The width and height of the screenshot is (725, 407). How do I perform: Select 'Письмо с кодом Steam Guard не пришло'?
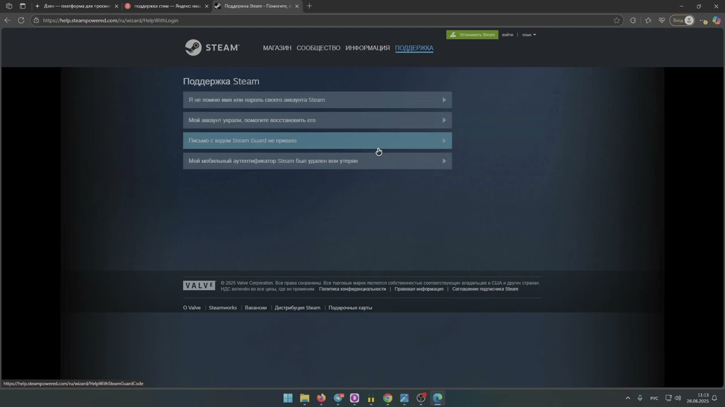coord(317,141)
